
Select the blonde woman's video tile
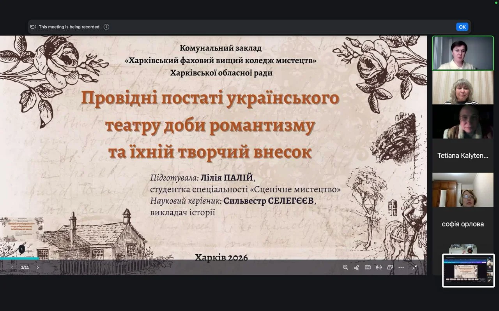463,87
